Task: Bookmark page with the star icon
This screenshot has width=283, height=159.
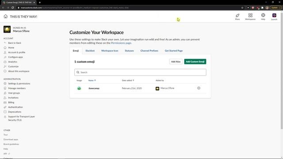Action: [x=242, y=8]
